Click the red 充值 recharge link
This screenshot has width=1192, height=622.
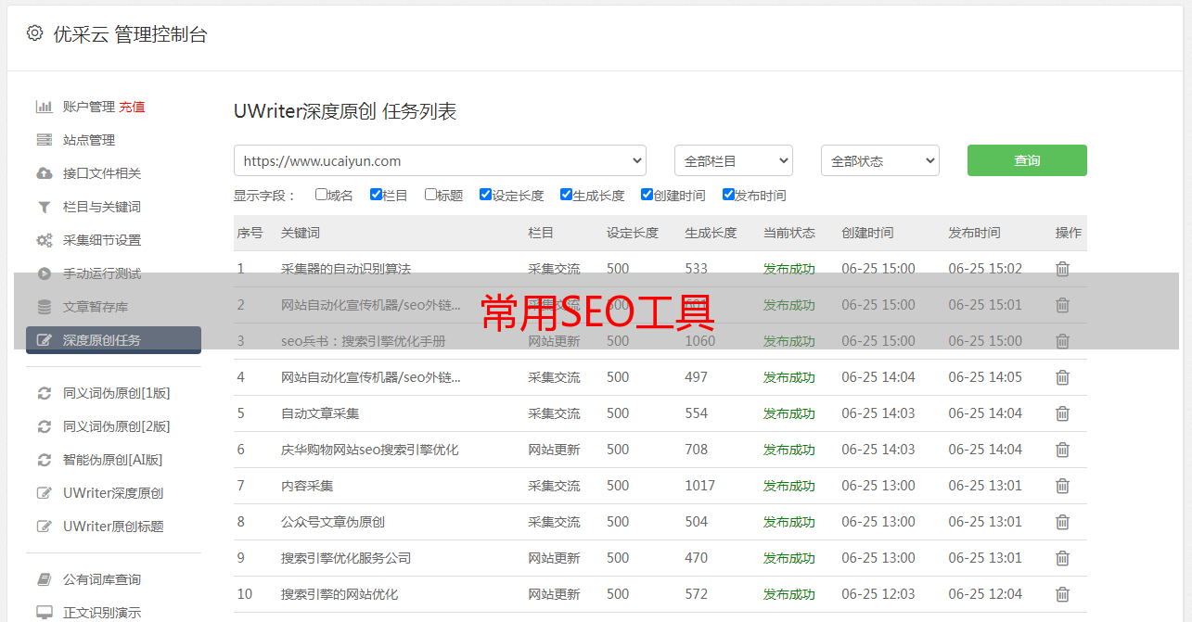[x=132, y=107]
